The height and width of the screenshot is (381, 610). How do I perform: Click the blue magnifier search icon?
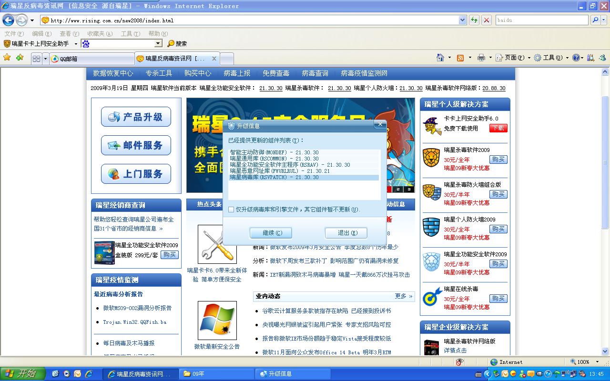point(595,20)
